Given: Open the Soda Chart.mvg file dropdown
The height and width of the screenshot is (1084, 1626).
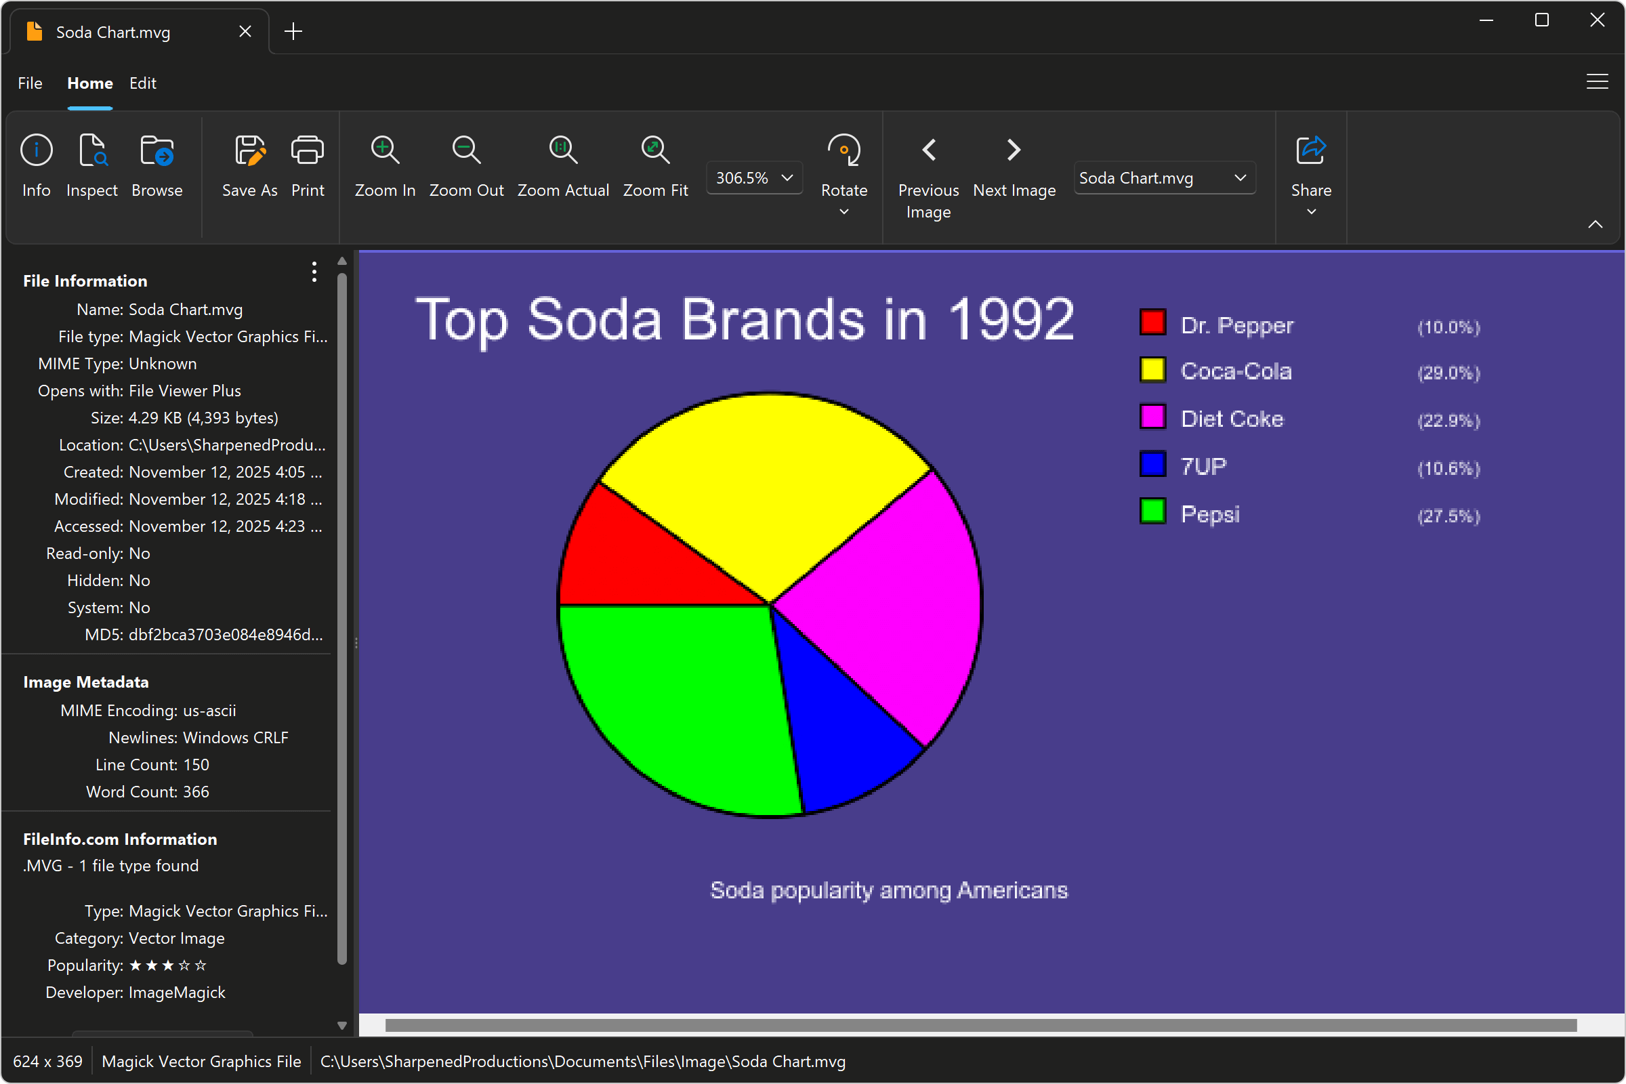Looking at the screenshot, I should tap(1164, 178).
